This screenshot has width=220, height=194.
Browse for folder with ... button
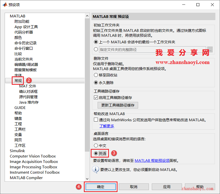pyautogui.click(x=210, y=49)
